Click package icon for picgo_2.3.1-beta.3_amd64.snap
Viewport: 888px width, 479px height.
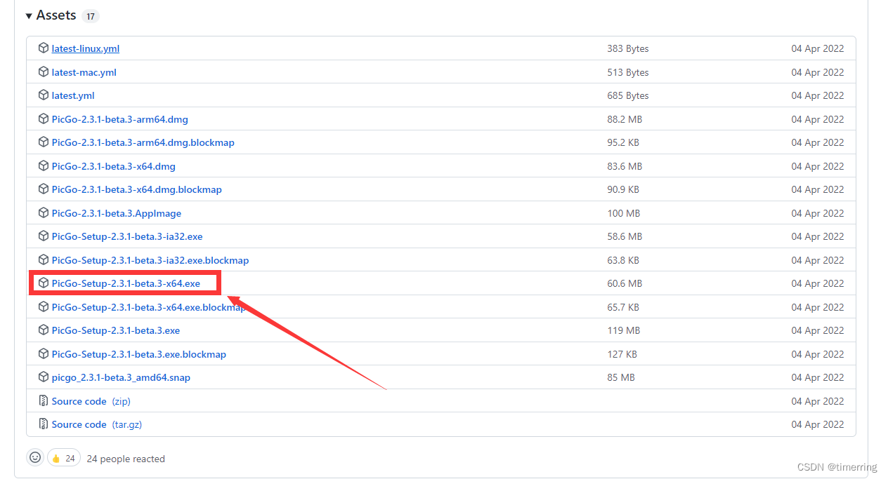[x=44, y=377]
